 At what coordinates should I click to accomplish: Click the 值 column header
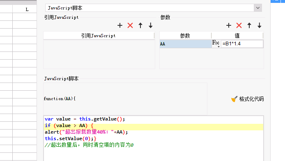tap(237, 36)
